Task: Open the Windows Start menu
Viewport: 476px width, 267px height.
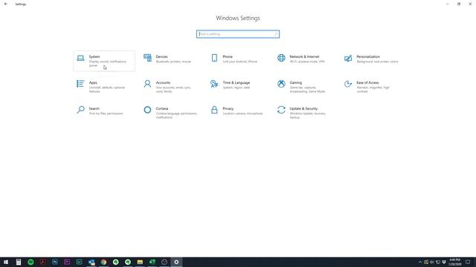Action: click(6, 262)
